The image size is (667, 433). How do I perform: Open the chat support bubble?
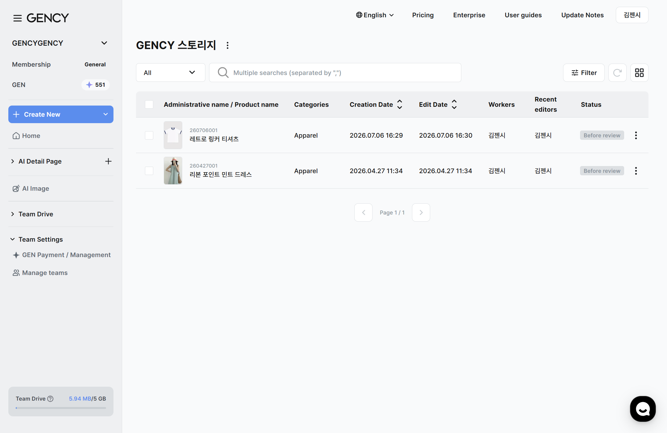(643, 409)
